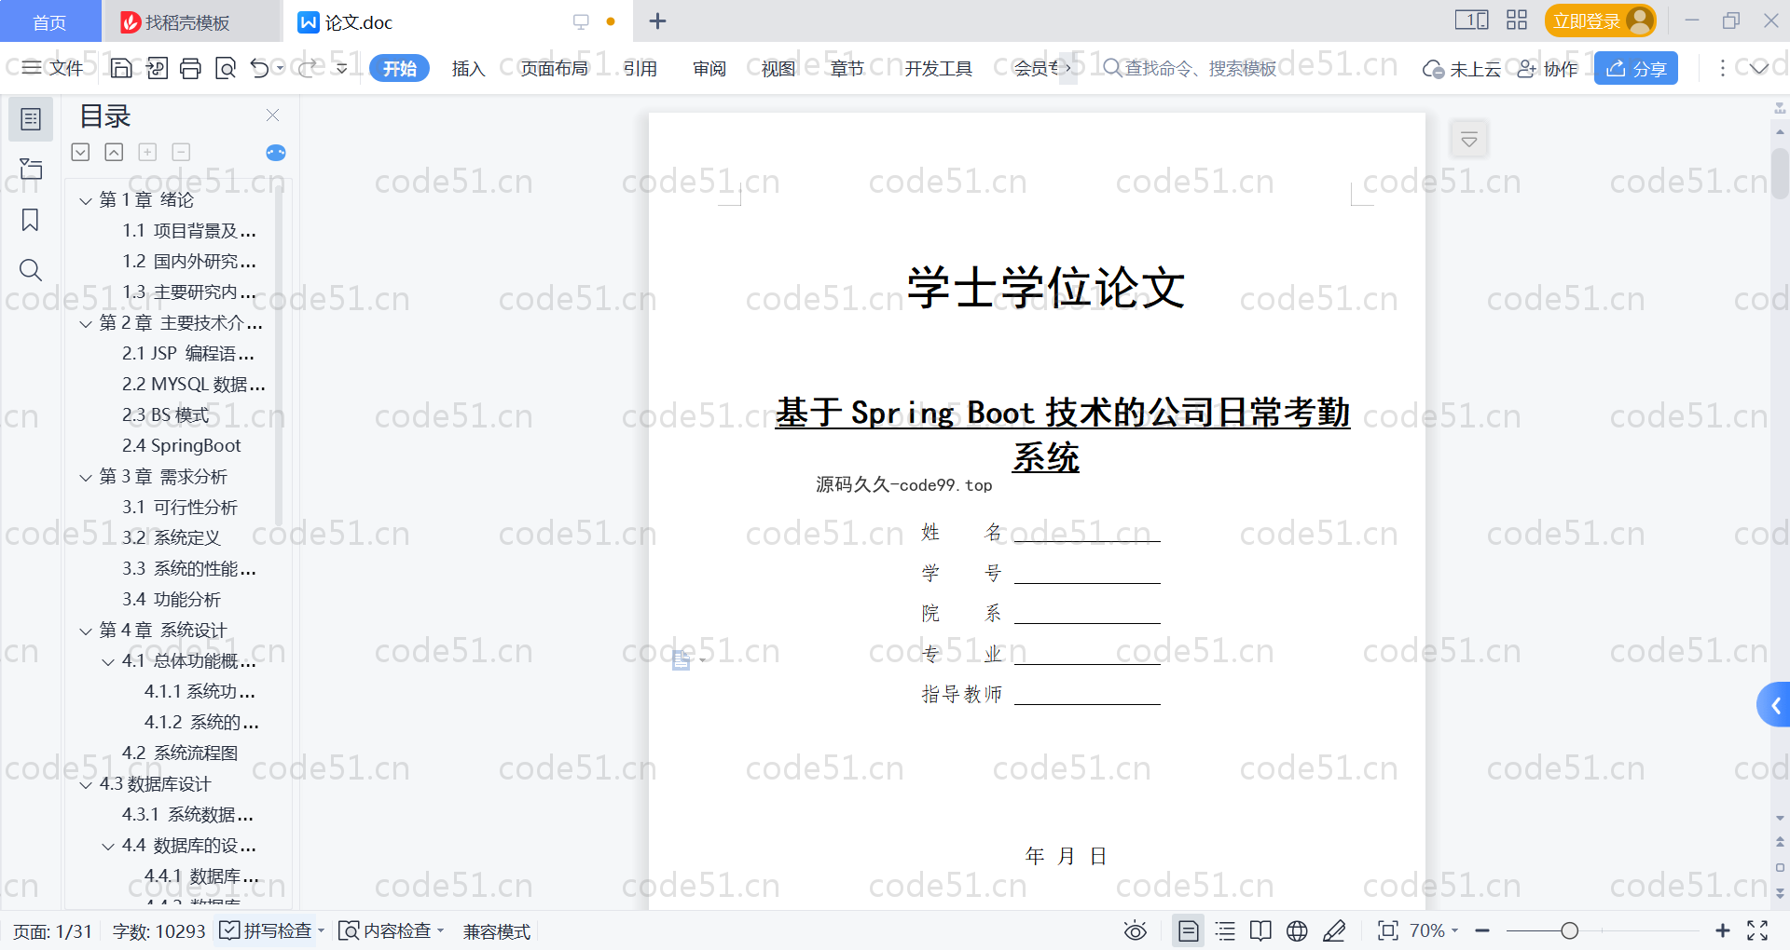Collapse the 4.3 数据库设计 section
1790x950 pixels.
tap(86, 784)
